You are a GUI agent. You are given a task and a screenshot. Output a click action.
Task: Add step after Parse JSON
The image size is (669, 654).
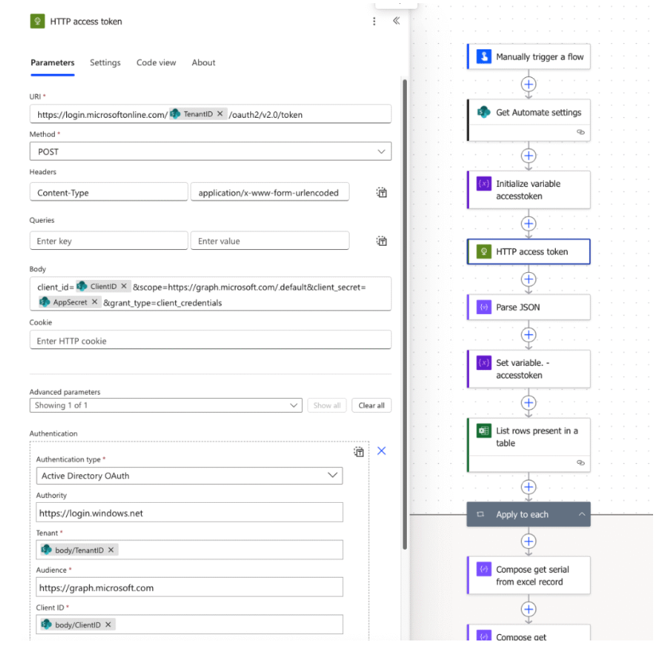click(x=529, y=335)
